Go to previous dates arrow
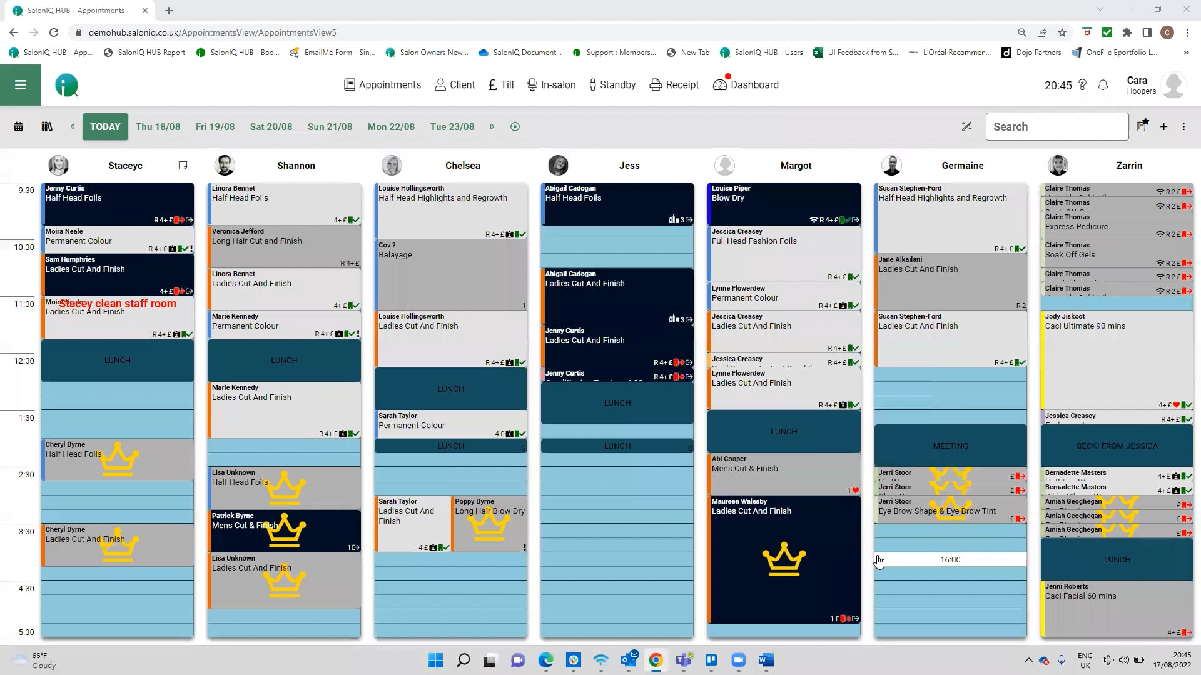The height and width of the screenshot is (675, 1201). pos(73,127)
